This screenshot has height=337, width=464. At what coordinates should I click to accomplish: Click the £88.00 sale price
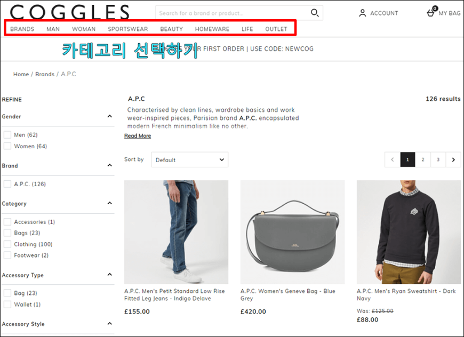pos(367,320)
